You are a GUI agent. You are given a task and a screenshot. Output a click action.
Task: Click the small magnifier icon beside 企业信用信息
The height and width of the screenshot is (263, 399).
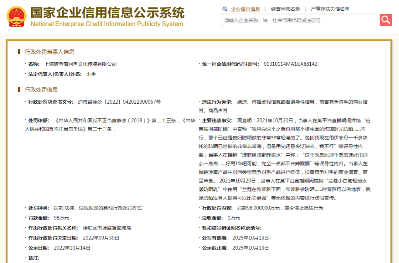click(x=225, y=9)
